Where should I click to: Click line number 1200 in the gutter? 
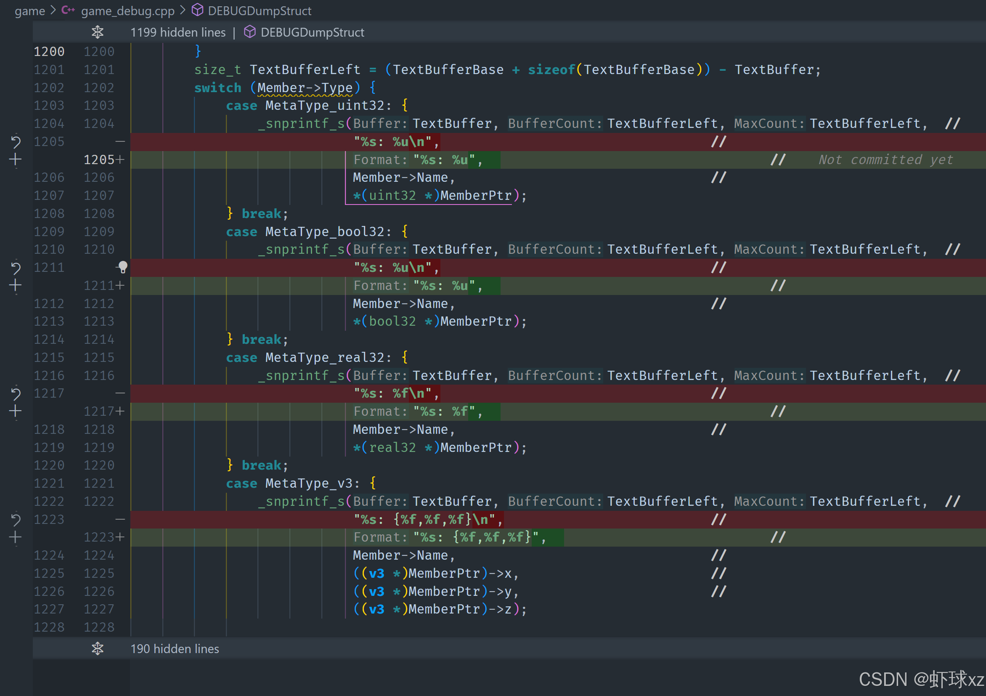click(49, 52)
